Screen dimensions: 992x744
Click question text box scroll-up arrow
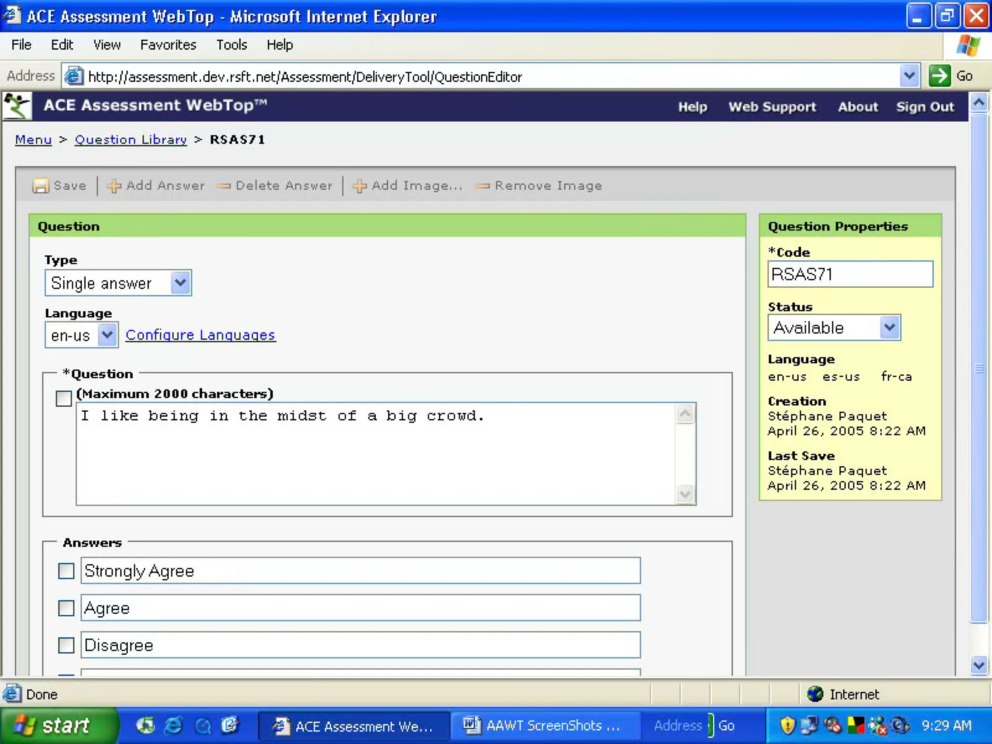pyautogui.click(x=685, y=414)
